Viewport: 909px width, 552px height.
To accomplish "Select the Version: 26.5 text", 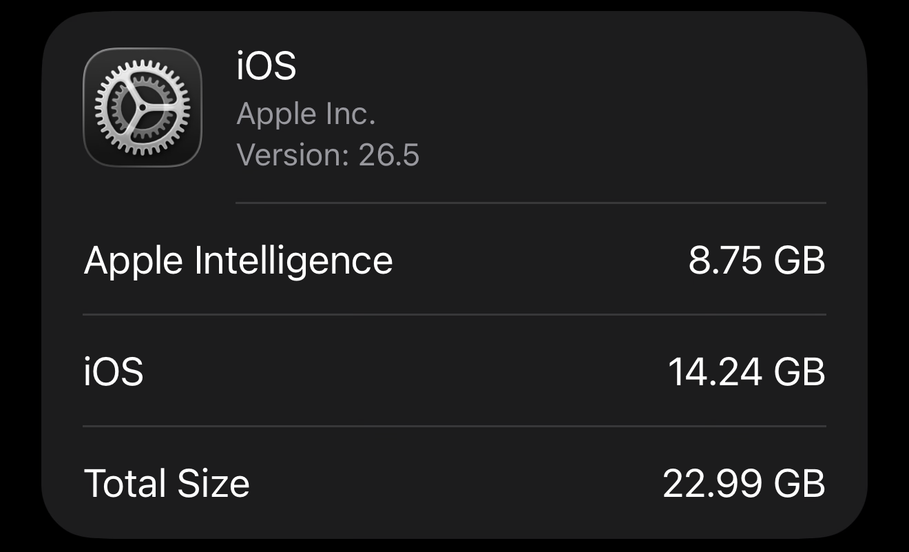I will pos(328,155).
